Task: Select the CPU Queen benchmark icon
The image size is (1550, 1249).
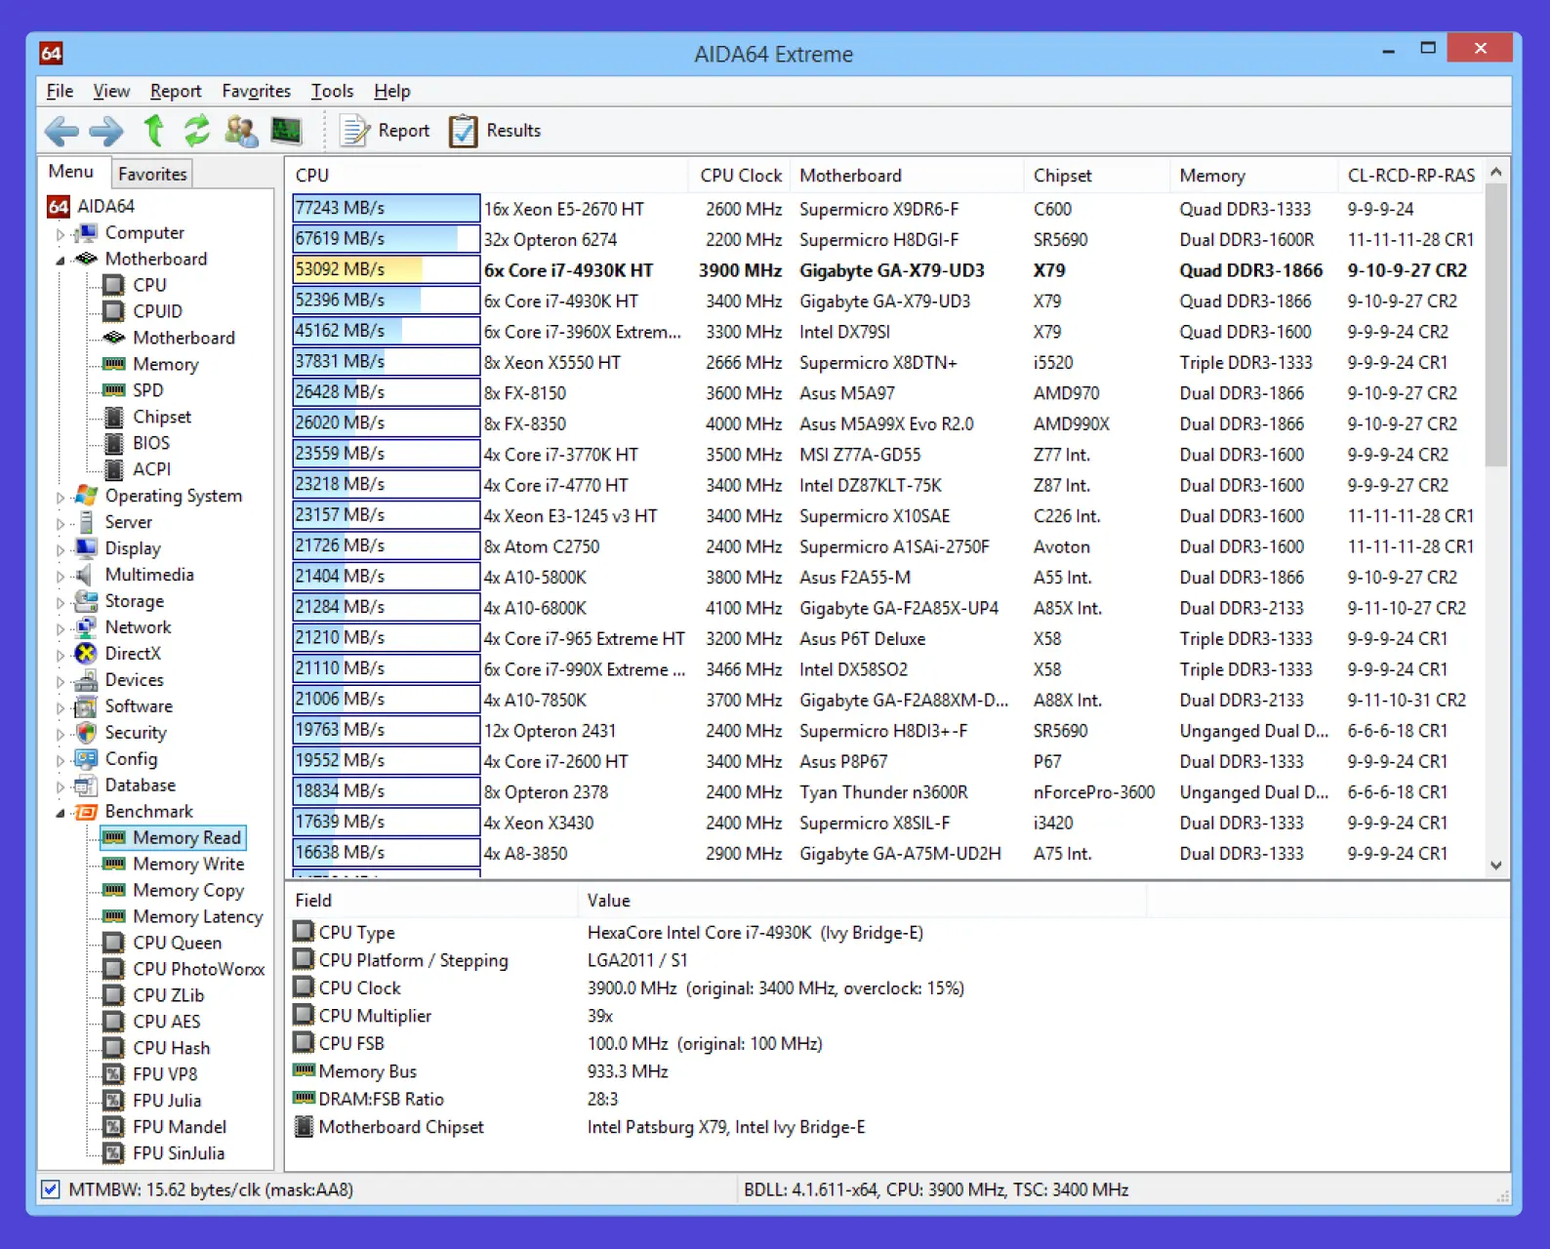Action: pos(114,943)
